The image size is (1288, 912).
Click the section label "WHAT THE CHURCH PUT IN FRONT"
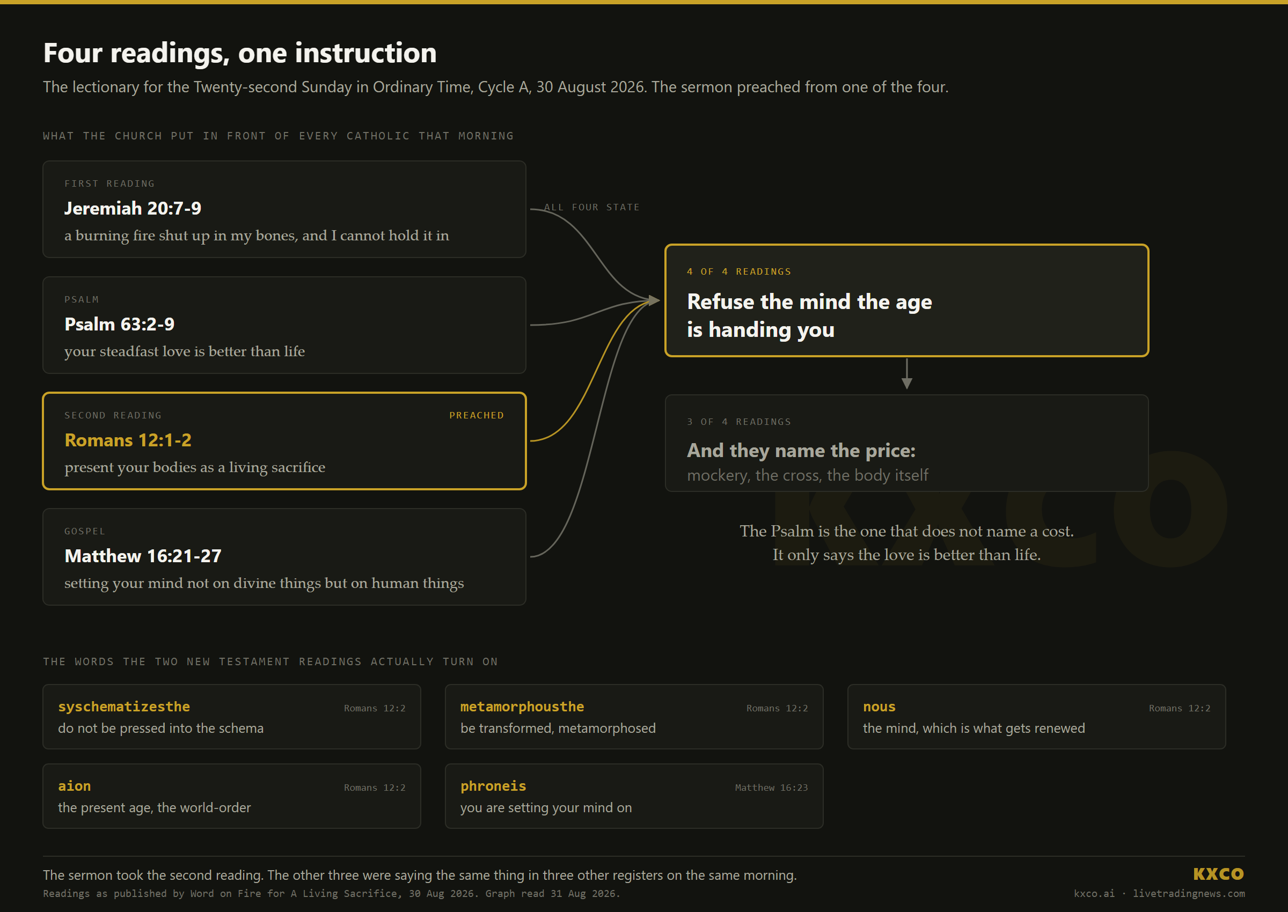point(278,136)
